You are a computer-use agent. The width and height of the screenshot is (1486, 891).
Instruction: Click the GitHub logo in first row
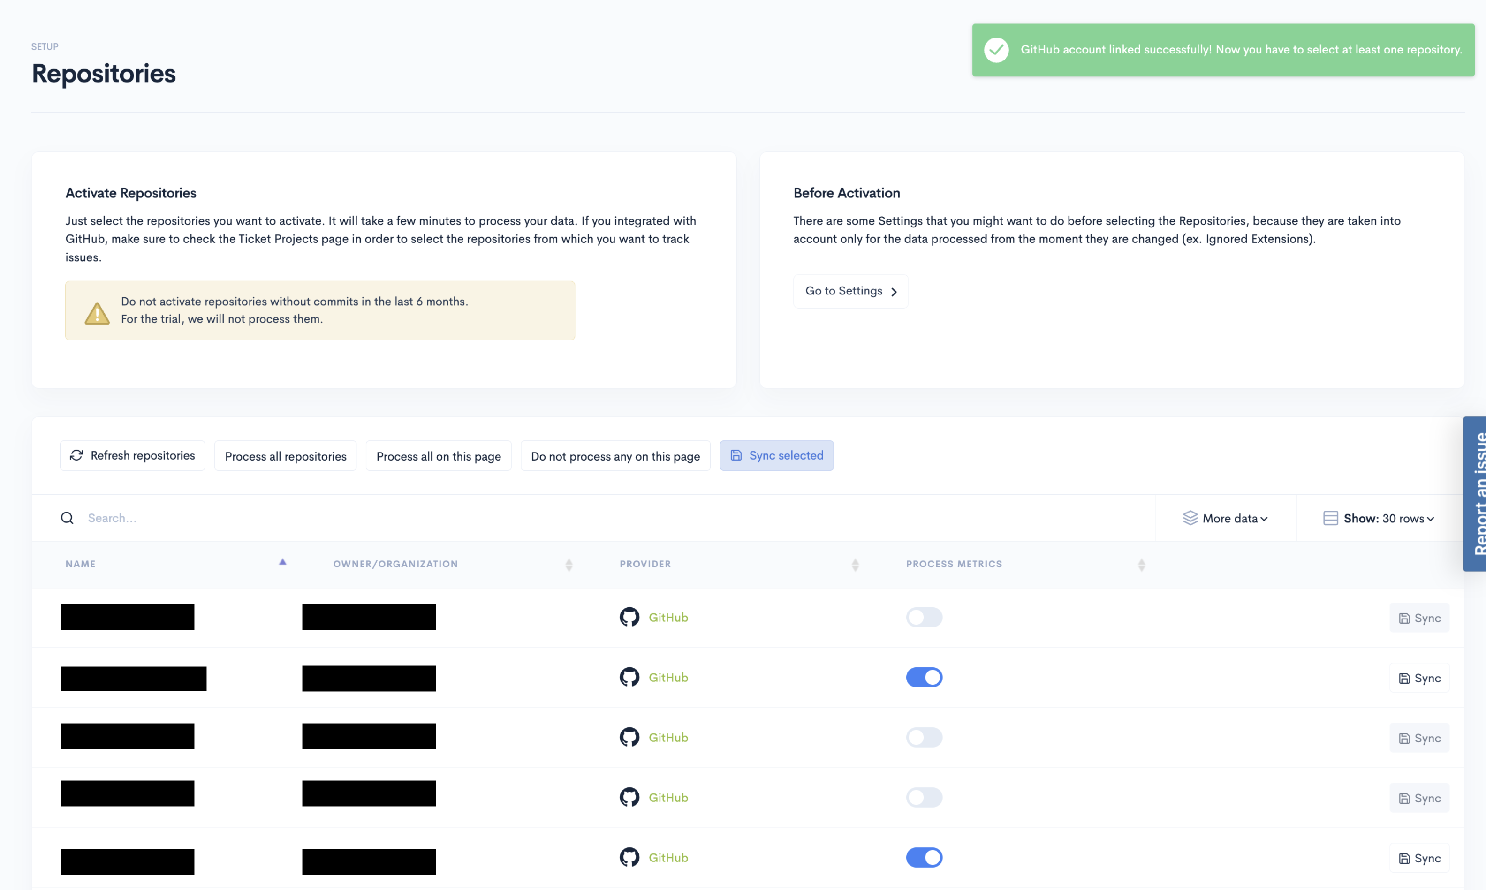[x=629, y=617]
